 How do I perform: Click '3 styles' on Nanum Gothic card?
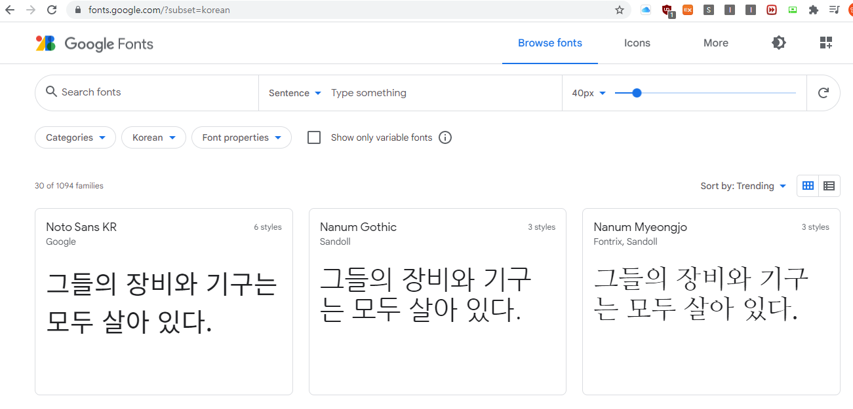pos(542,227)
